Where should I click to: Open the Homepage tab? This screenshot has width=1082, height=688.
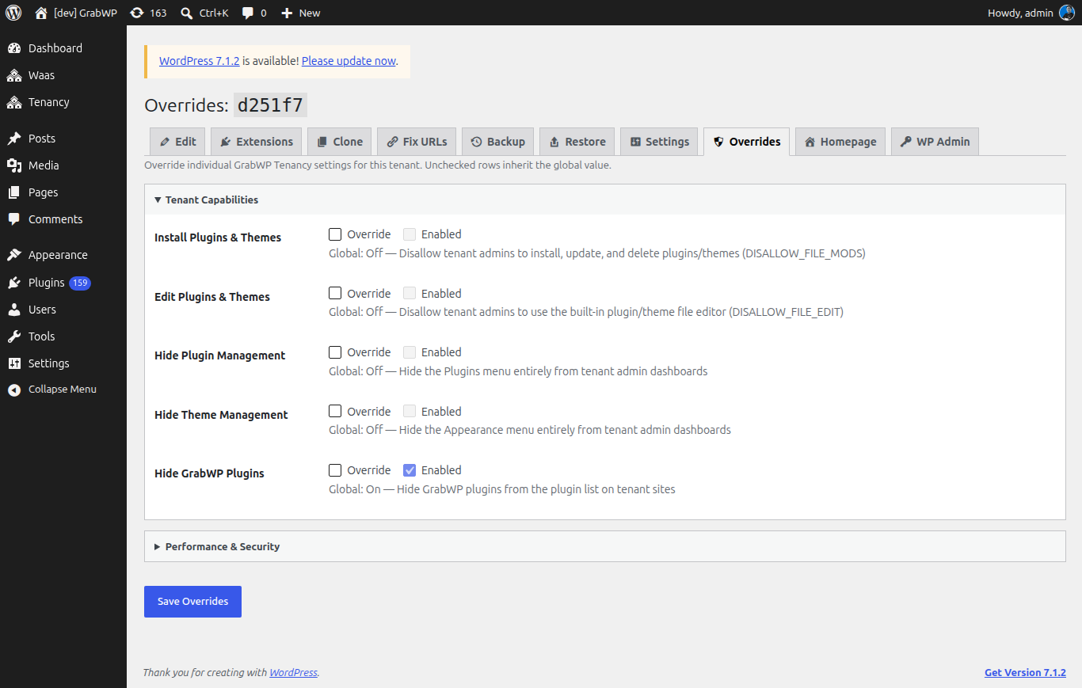[840, 142]
